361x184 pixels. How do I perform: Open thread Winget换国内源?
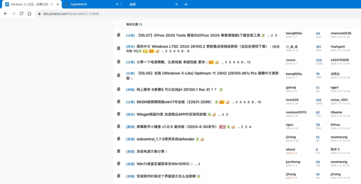point(172,114)
